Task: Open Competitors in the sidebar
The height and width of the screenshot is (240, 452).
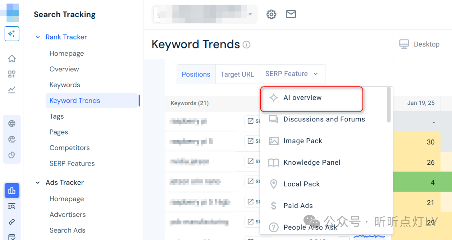Action: 70,148
